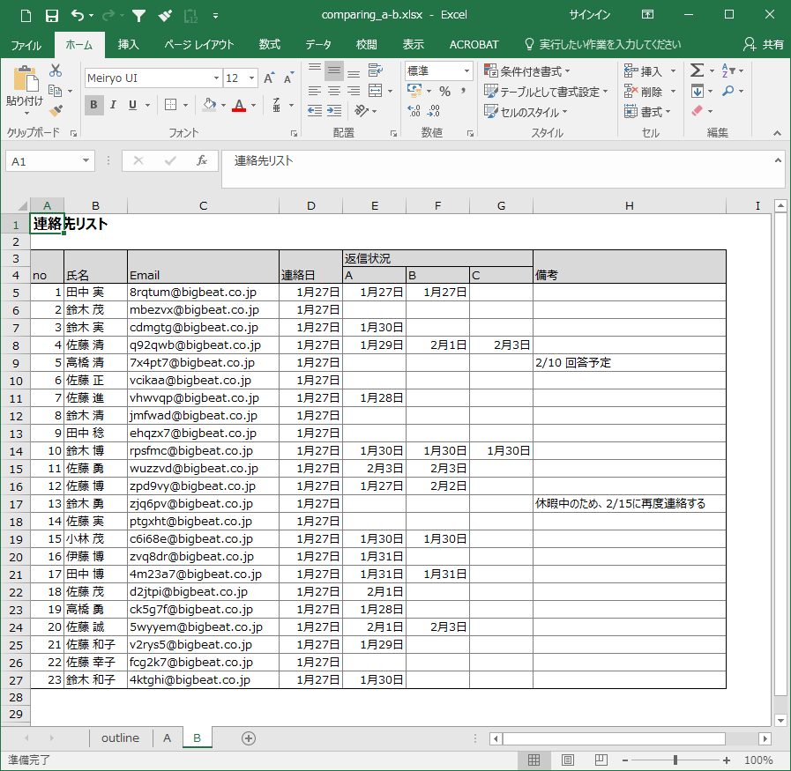The height and width of the screenshot is (771, 791).
Task: Switch to the outline sheet tab
Action: pos(120,738)
